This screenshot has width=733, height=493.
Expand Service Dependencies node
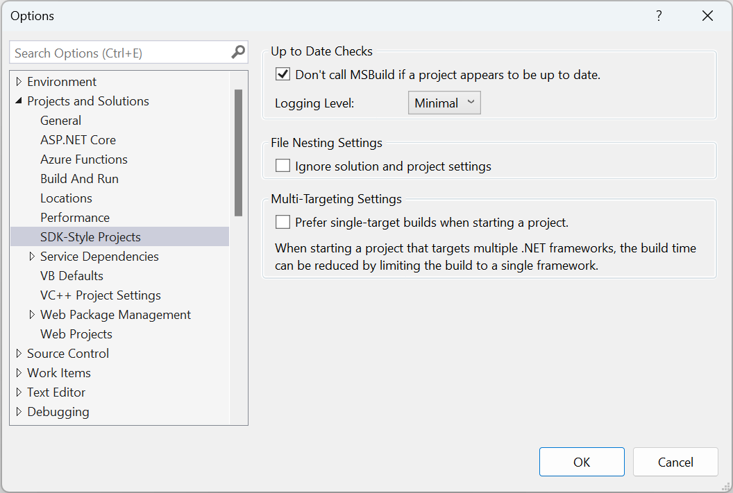click(32, 257)
